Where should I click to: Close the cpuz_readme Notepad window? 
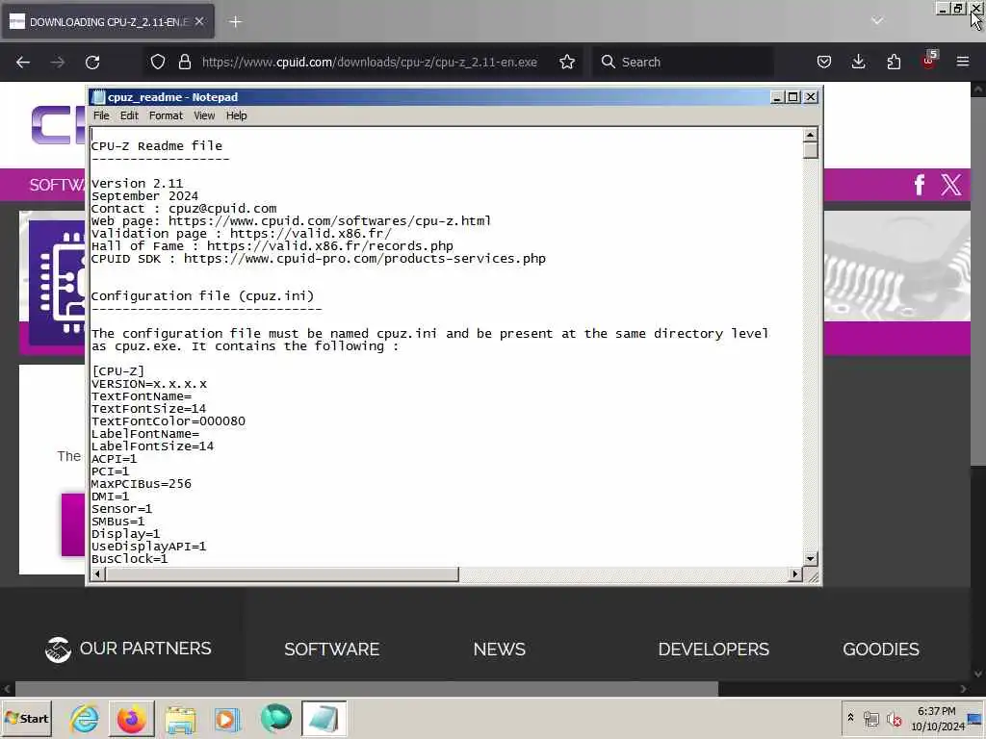click(811, 97)
